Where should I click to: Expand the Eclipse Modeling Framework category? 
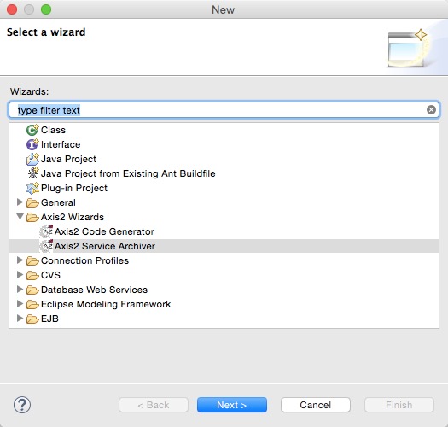tap(20, 304)
